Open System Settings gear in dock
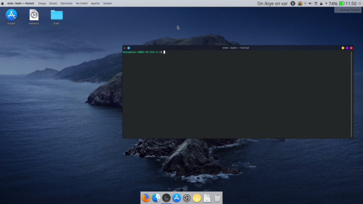The width and height of the screenshot is (363, 204). (x=187, y=198)
